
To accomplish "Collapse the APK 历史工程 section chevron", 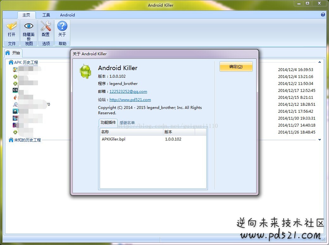I will (x=320, y=62).
